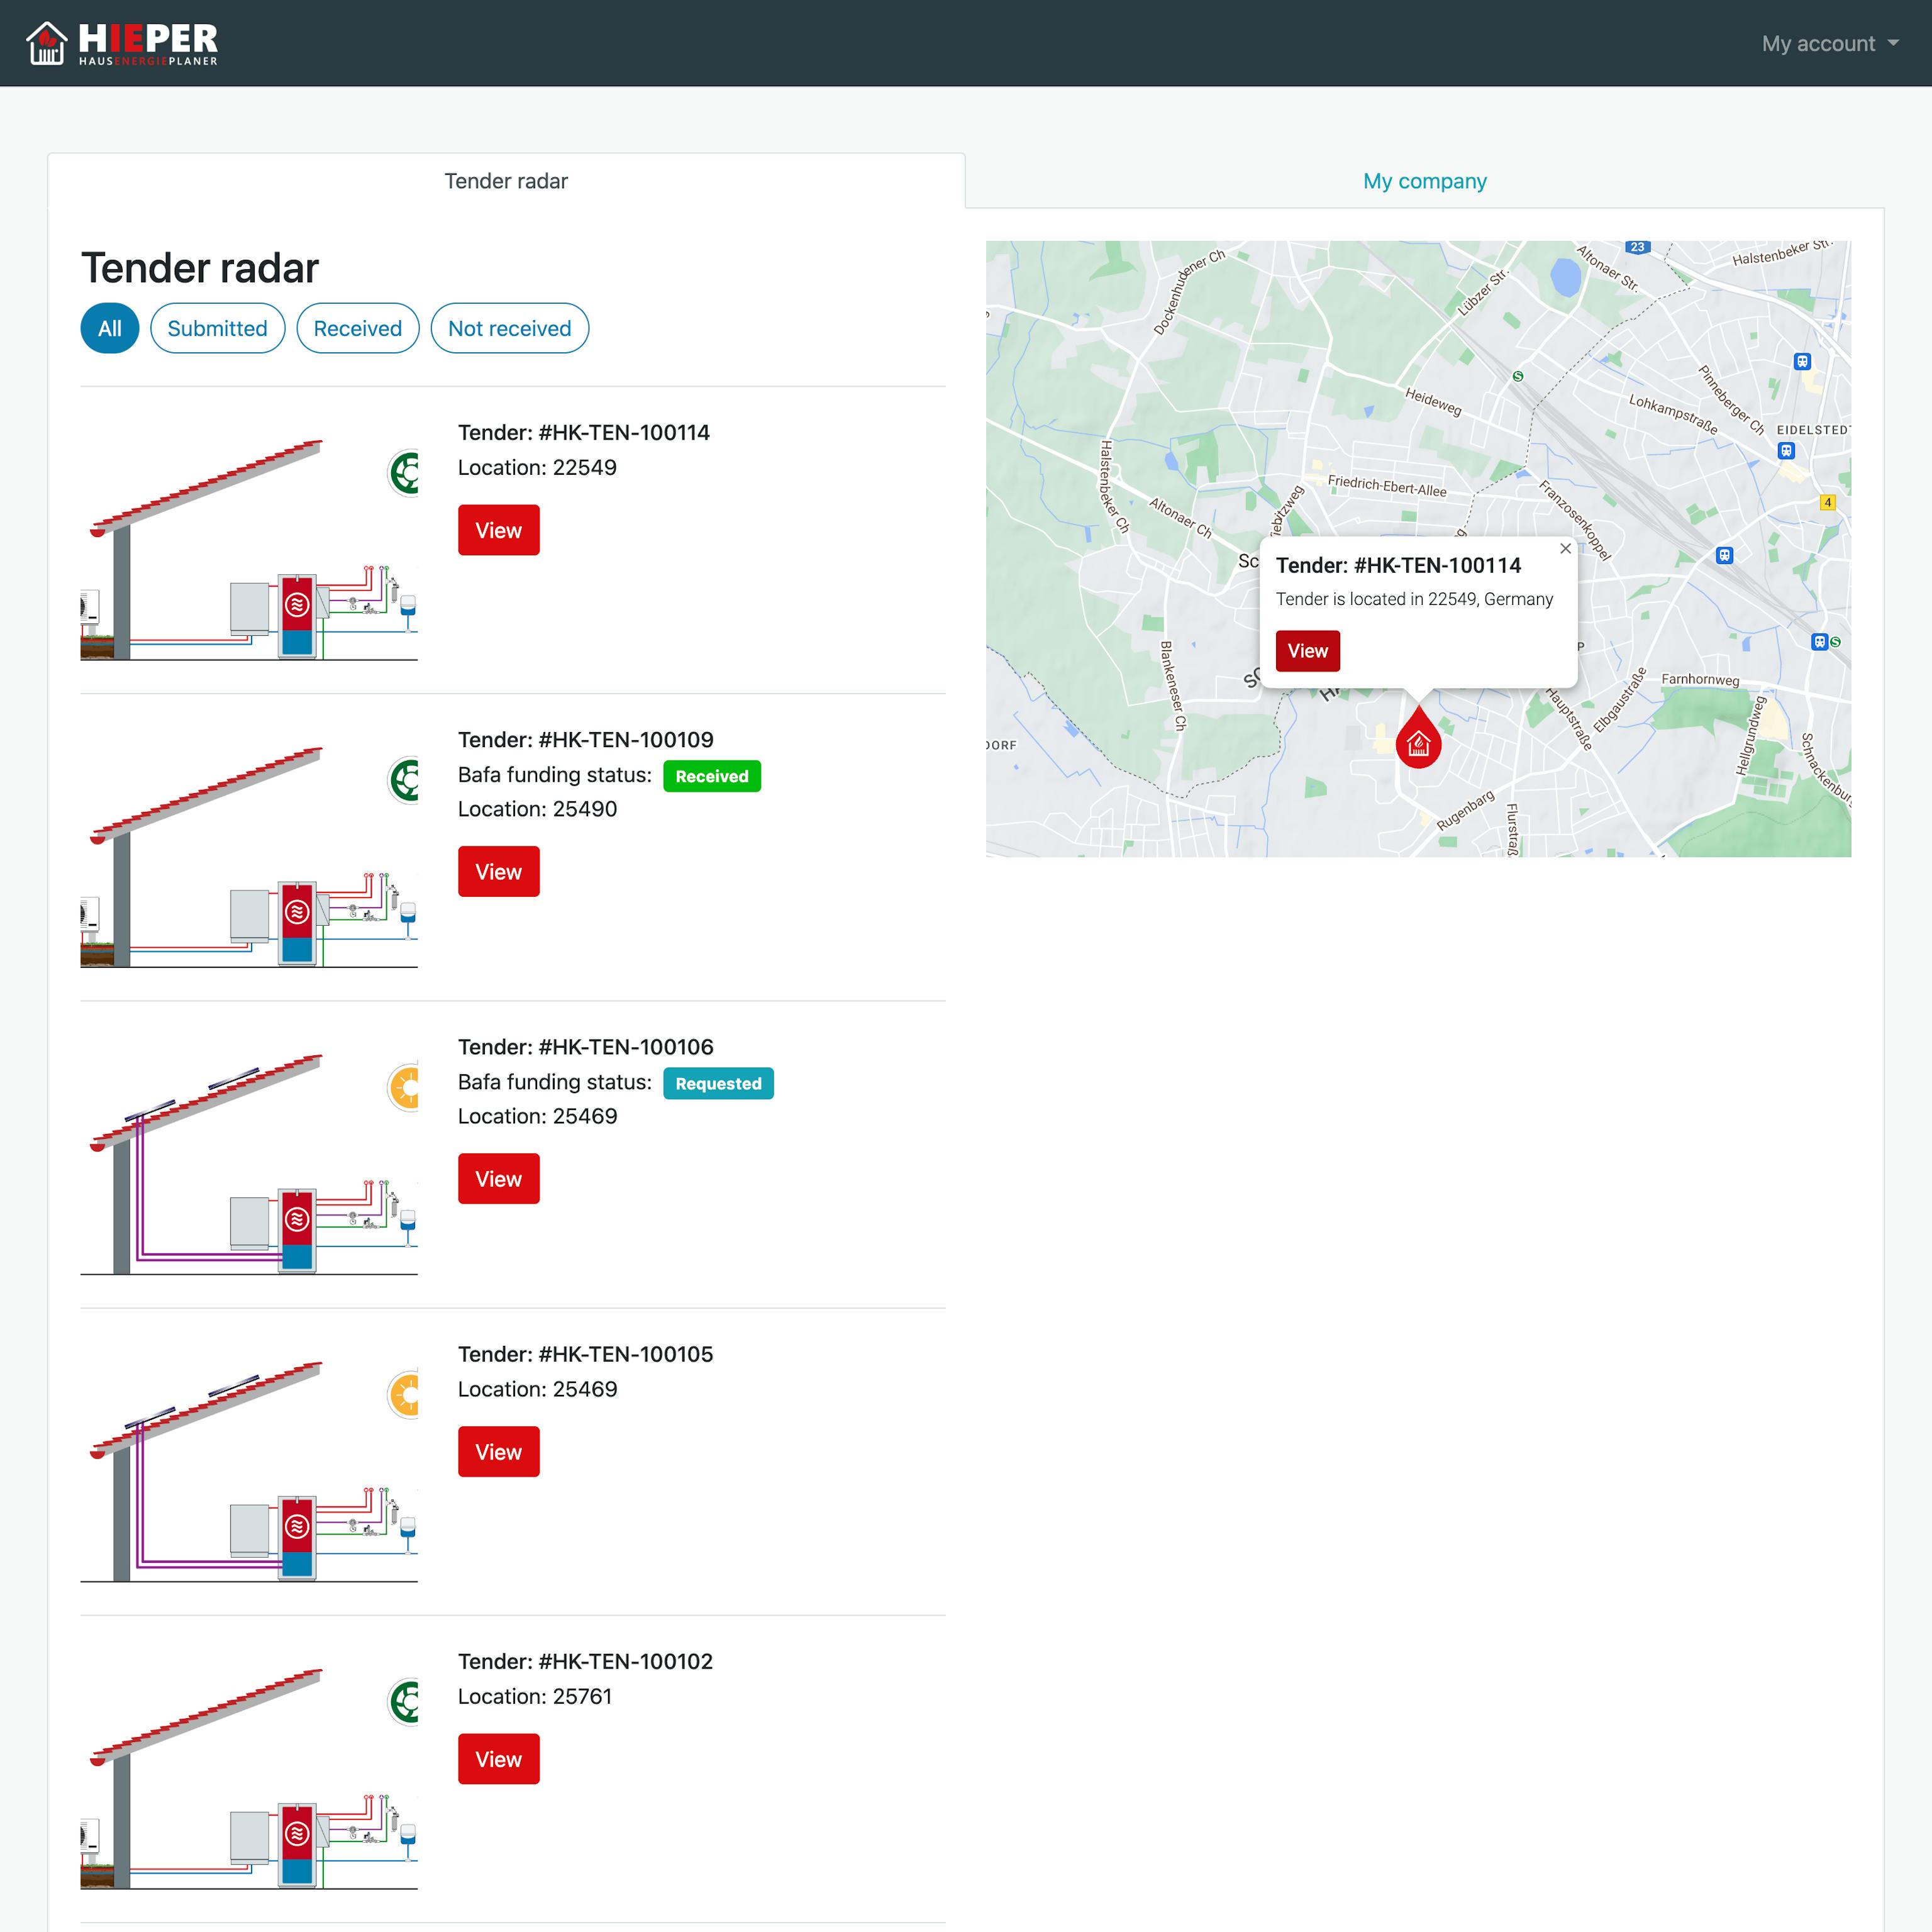Click heat pump icon on tender 100109

(404, 780)
